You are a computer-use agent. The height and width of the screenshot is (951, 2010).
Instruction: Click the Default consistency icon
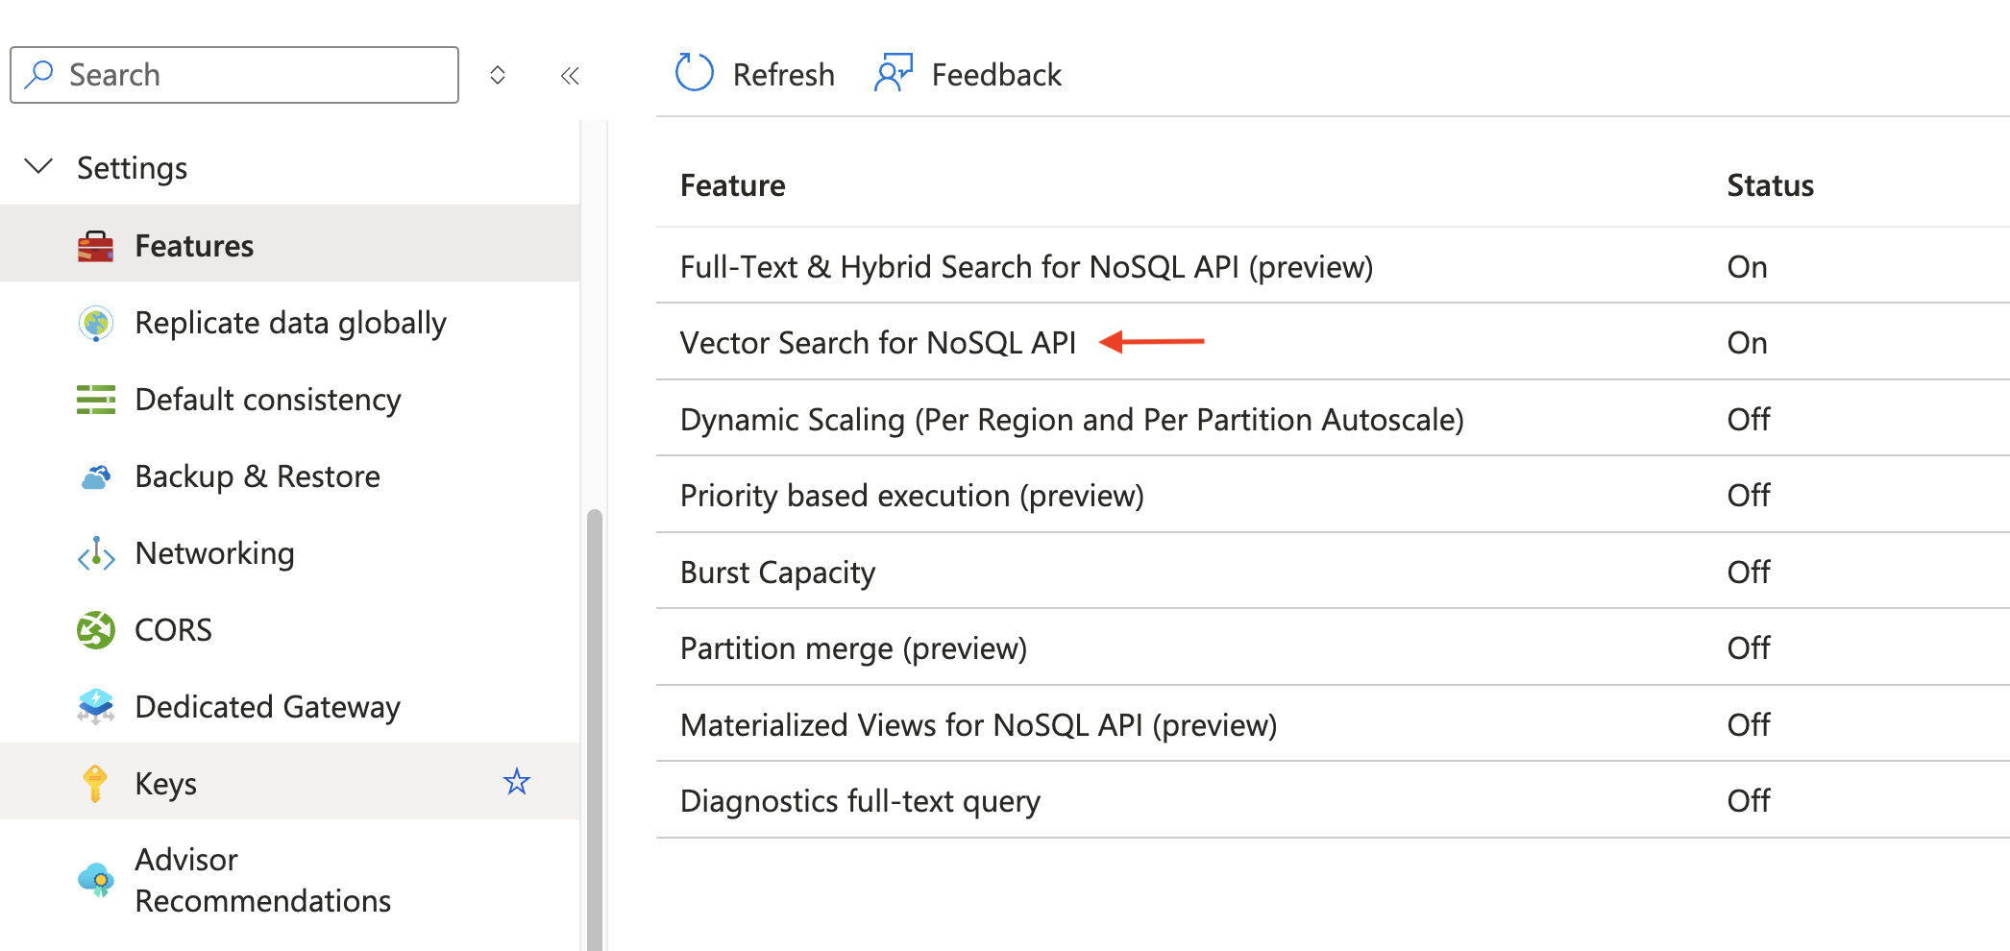[x=95, y=399]
